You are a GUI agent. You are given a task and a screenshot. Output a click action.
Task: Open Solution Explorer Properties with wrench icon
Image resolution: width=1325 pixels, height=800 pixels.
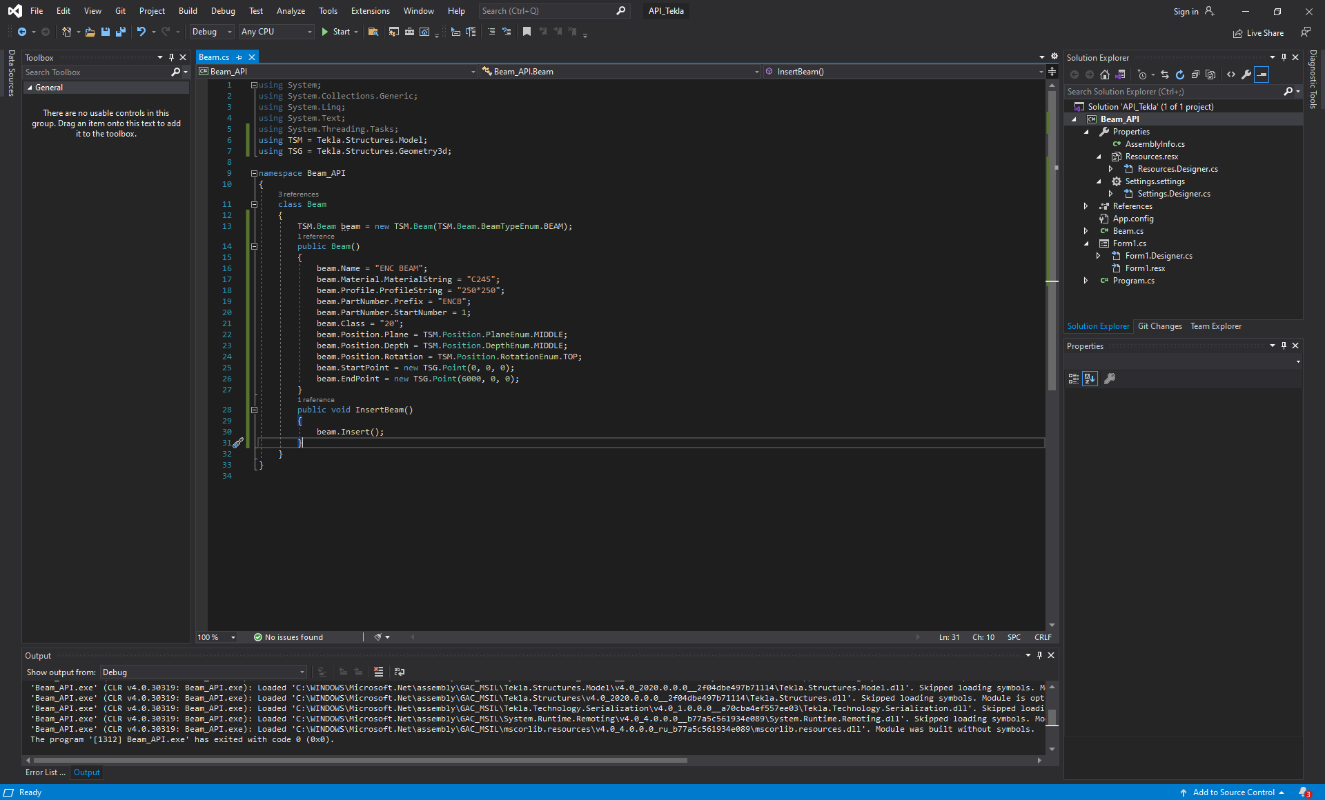pos(1246,74)
